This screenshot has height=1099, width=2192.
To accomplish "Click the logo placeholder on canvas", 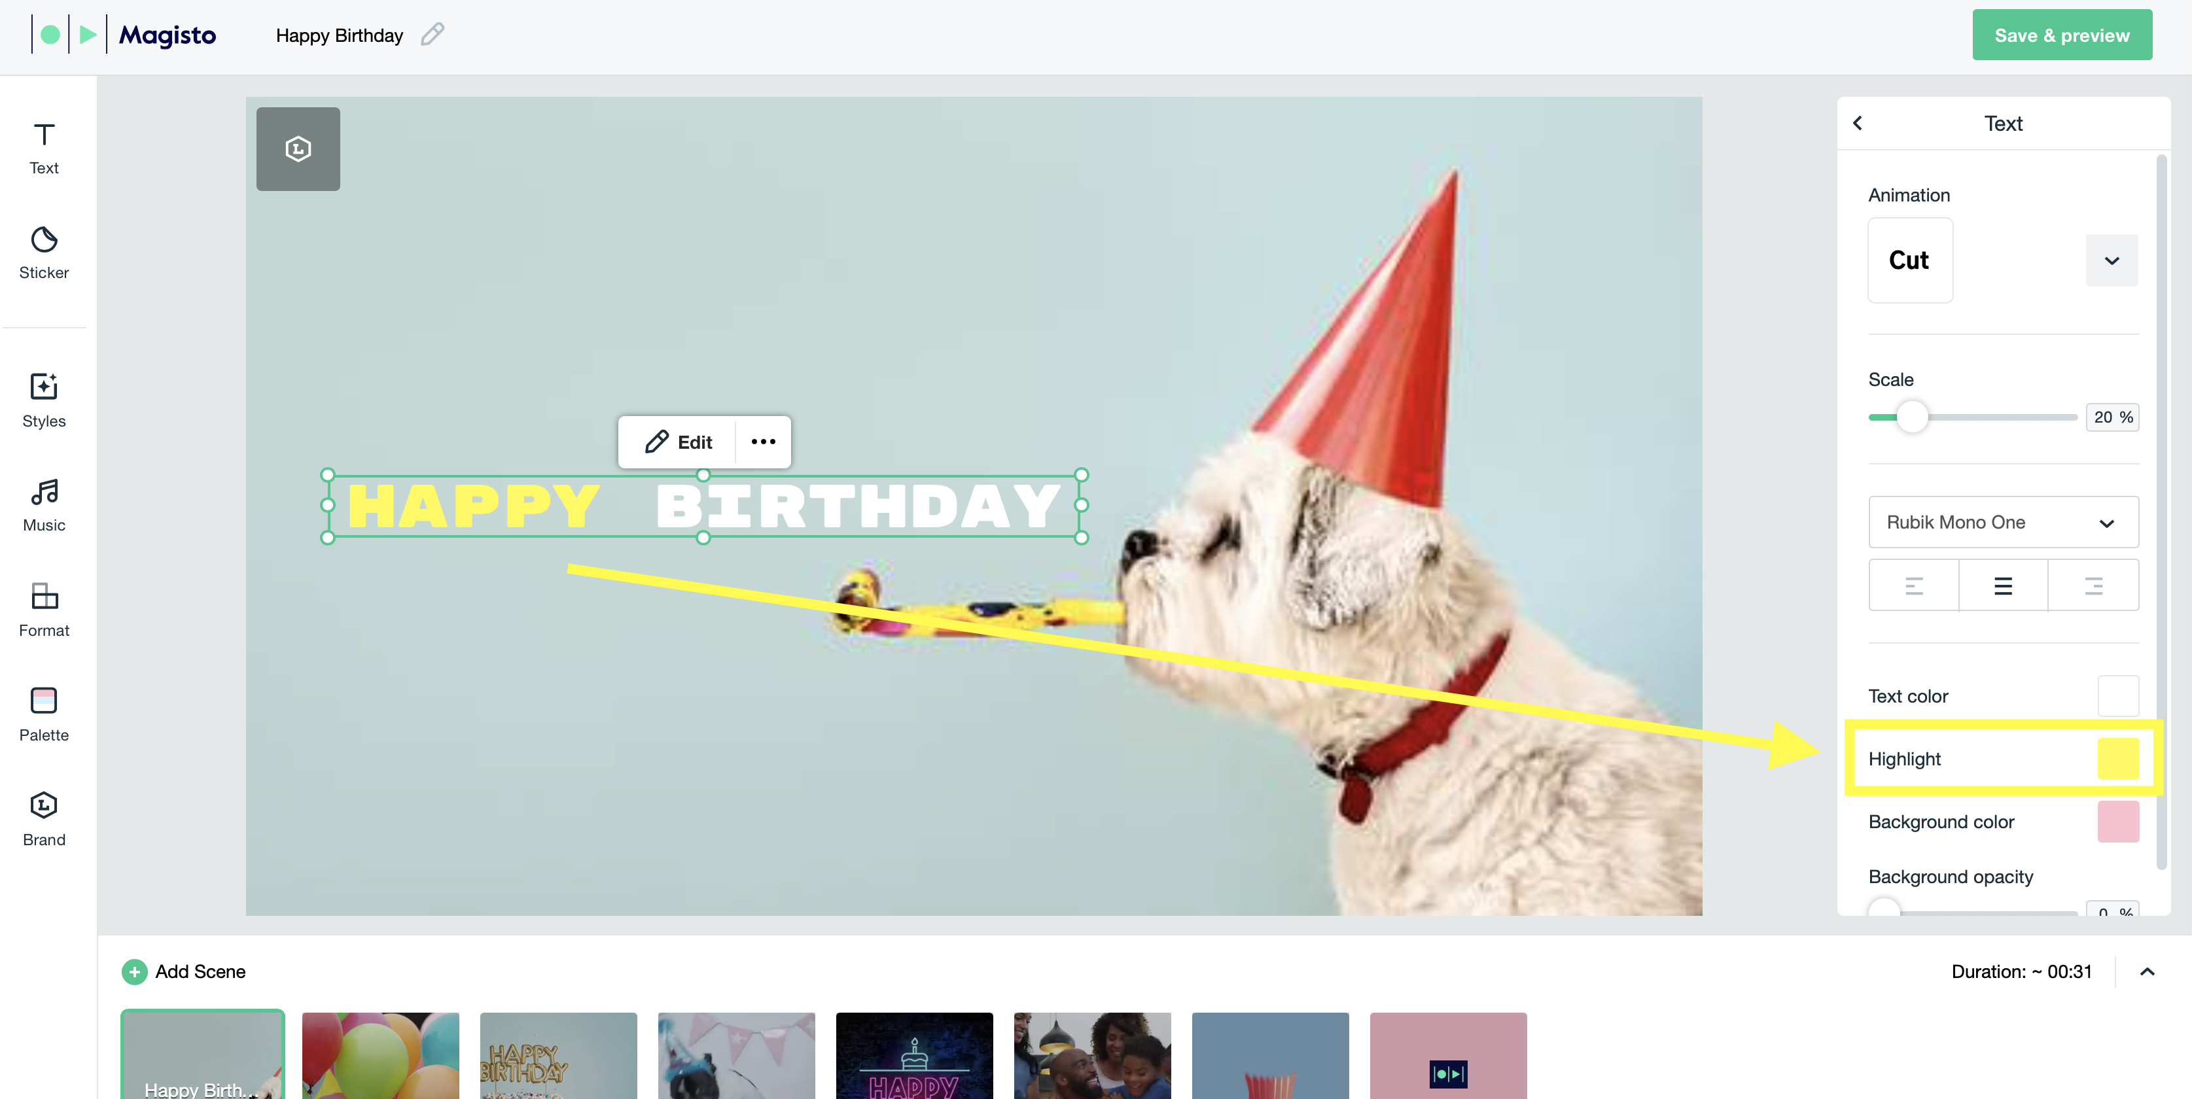I will pyautogui.click(x=298, y=149).
